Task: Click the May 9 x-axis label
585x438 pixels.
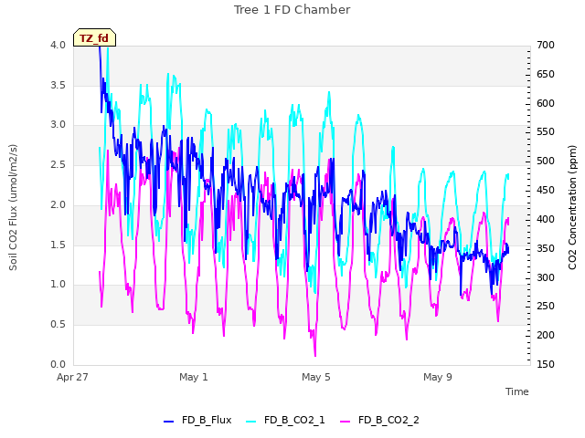Action: coord(438,377)
